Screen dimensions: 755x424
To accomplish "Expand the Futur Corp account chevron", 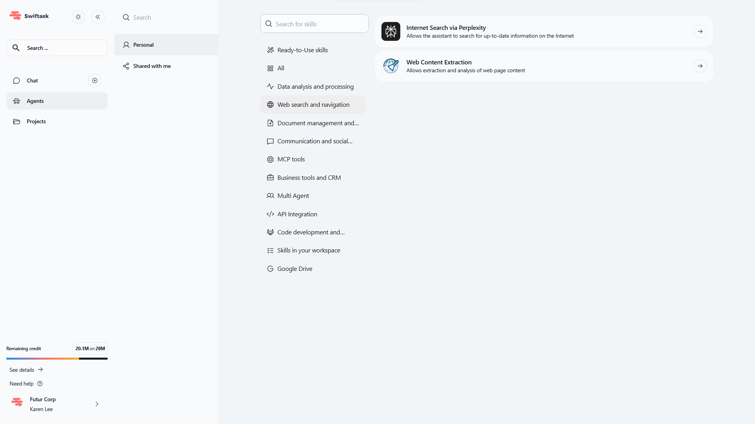I will point(97,404).
